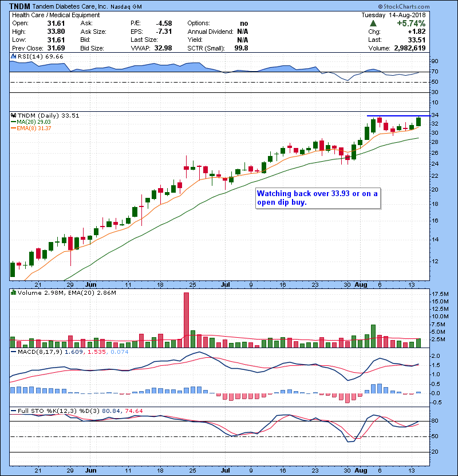458x476 pixels.
Task: Click the 90 label on RSI axis
Action: (435, 61)
